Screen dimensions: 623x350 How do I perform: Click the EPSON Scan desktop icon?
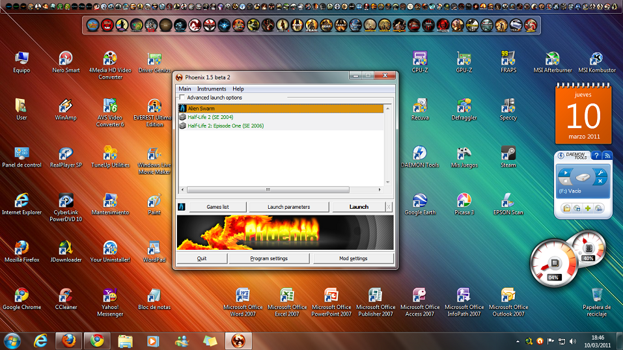(x=508, y=204)
